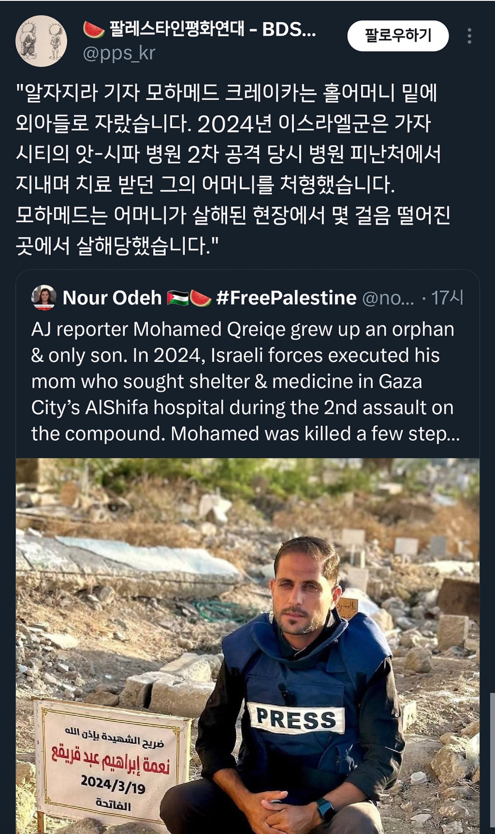Tap the #FreePalestine text
495x834 pixels.
[286, 298]
